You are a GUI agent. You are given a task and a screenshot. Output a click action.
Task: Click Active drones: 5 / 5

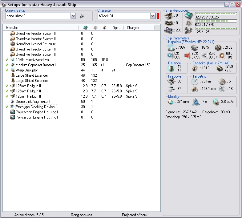pyautogui.click(x=29, y=215)
